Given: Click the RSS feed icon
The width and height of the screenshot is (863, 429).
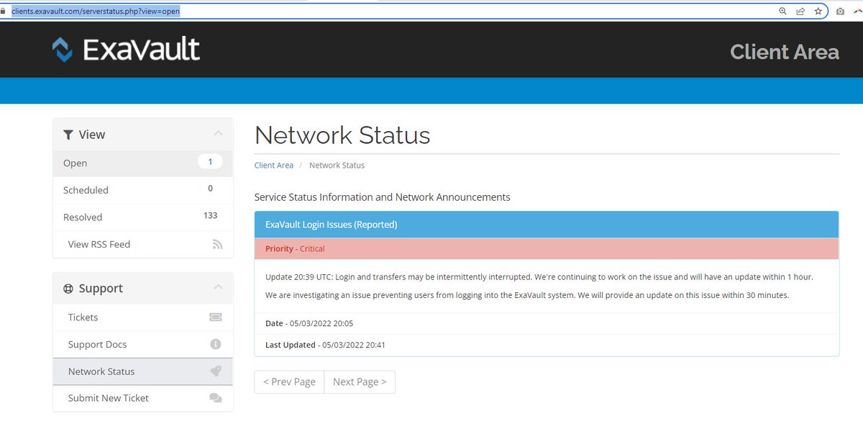Looking at the screenshot, I should (x=217, y=245).
